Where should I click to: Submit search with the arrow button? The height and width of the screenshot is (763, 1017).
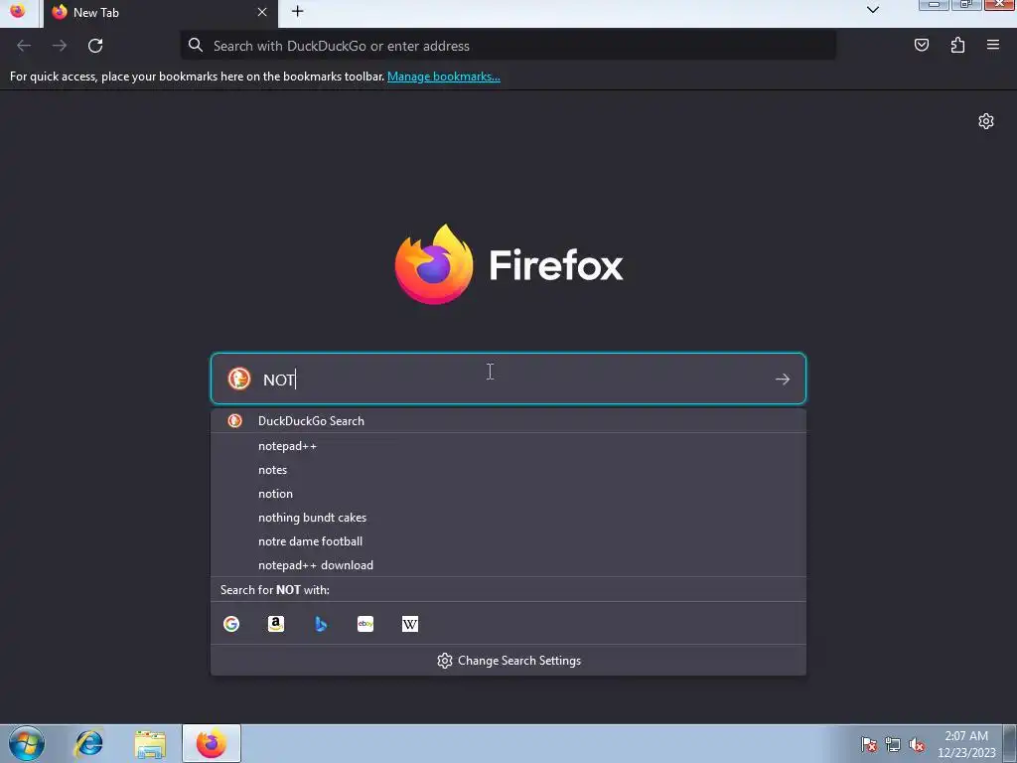point(783,379)
